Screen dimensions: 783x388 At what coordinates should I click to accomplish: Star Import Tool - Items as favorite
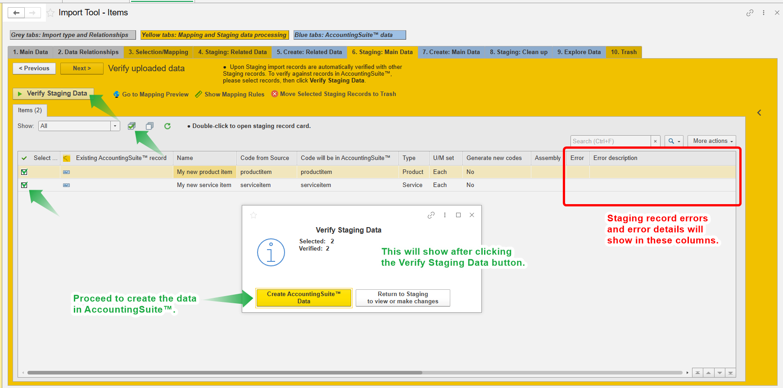(x=50, y=13)
